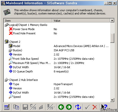The height and width of the screenshot is (112, 118).
Task: Select the Front Side Bus Speed label
Action: [26, 59]
